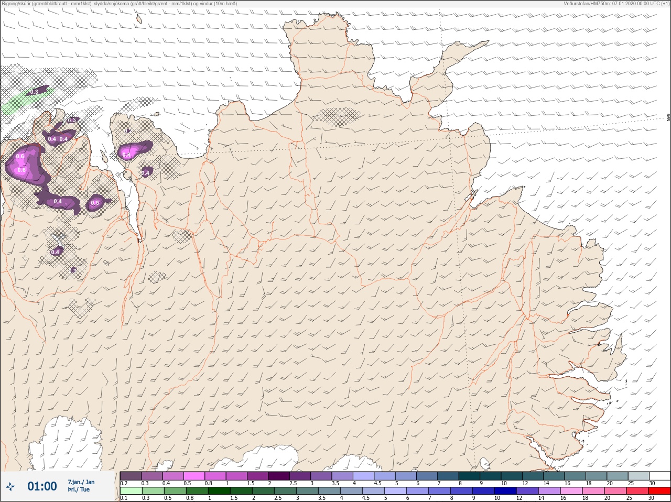Pick the bright pink 0.5 swatch in the upper legend row
The height and width of the screenshot is (502, 671).
[x=194, y=476]
